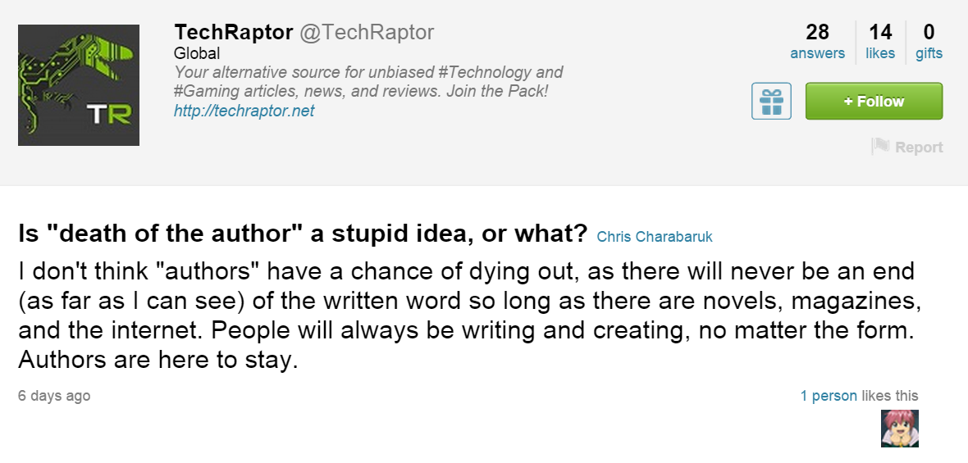Click the Report flag icon

point(880,147)
